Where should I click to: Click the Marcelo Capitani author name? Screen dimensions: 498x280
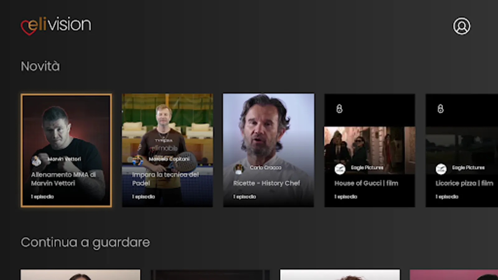click(169, 159)
